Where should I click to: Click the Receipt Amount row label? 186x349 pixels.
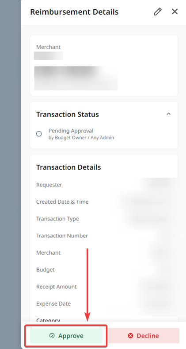57,287
